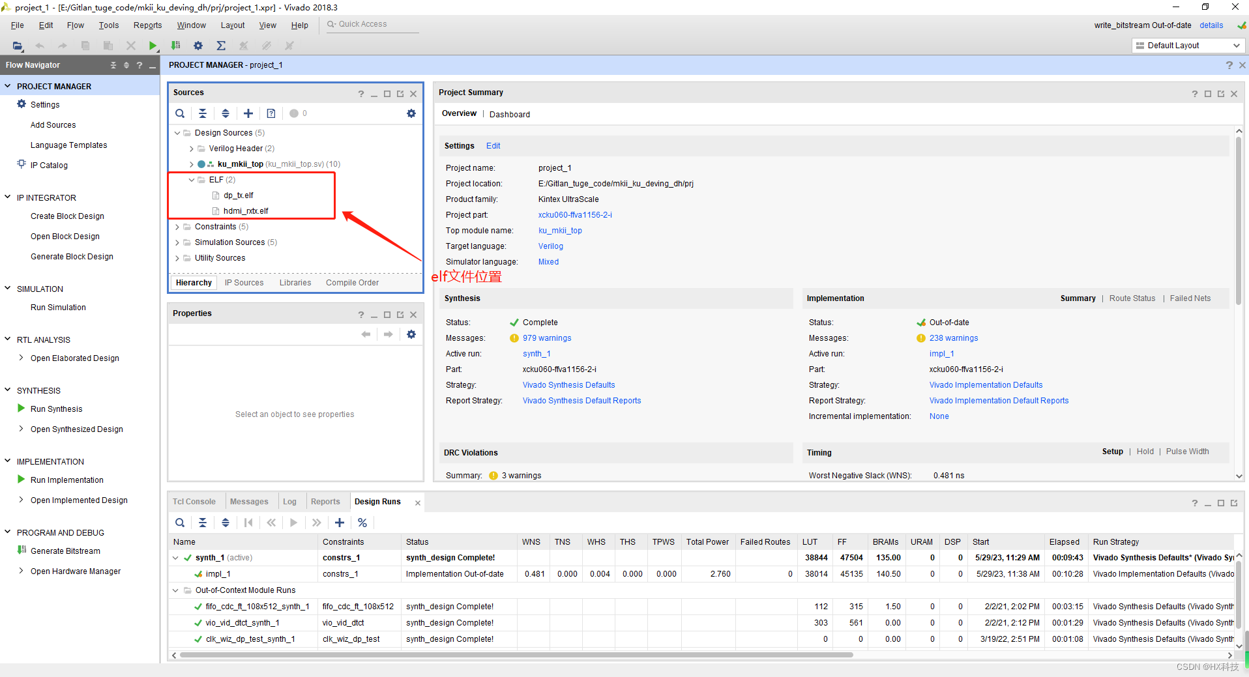Switch to the IP Sources tab
This screenshot has height=677, width=1249.
pyautogui.click(x=244, y=283)
